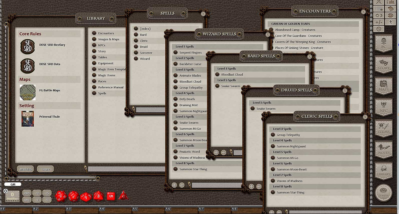Open Reference Manual in the Library list
The height and width of the screenshot is (214, 399).
pyautogui.click(x=111, y=87)
